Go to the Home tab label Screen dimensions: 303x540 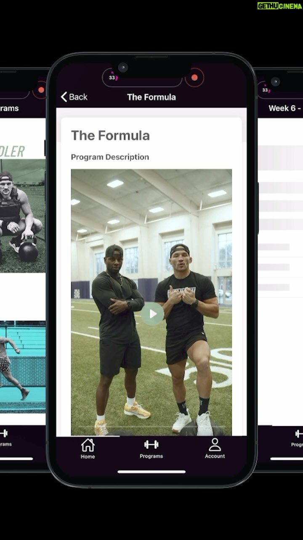click(x=88, y=456)
